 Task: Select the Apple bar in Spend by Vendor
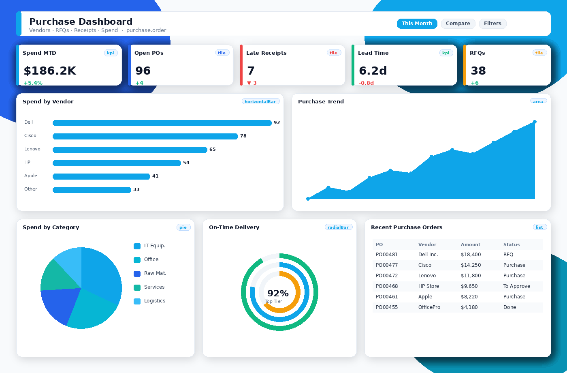101,176
